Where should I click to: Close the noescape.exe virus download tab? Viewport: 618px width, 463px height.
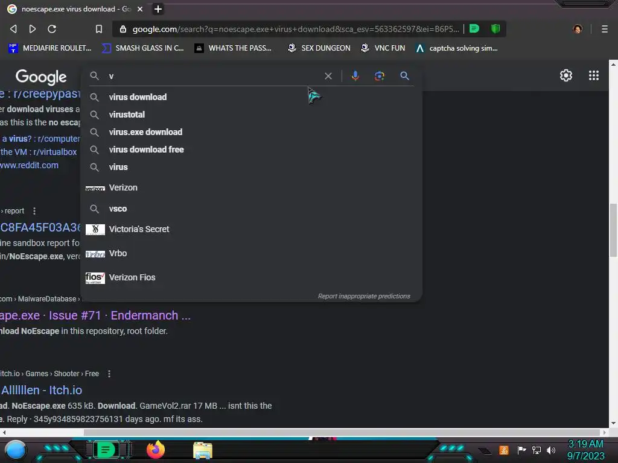click(140, 8)
